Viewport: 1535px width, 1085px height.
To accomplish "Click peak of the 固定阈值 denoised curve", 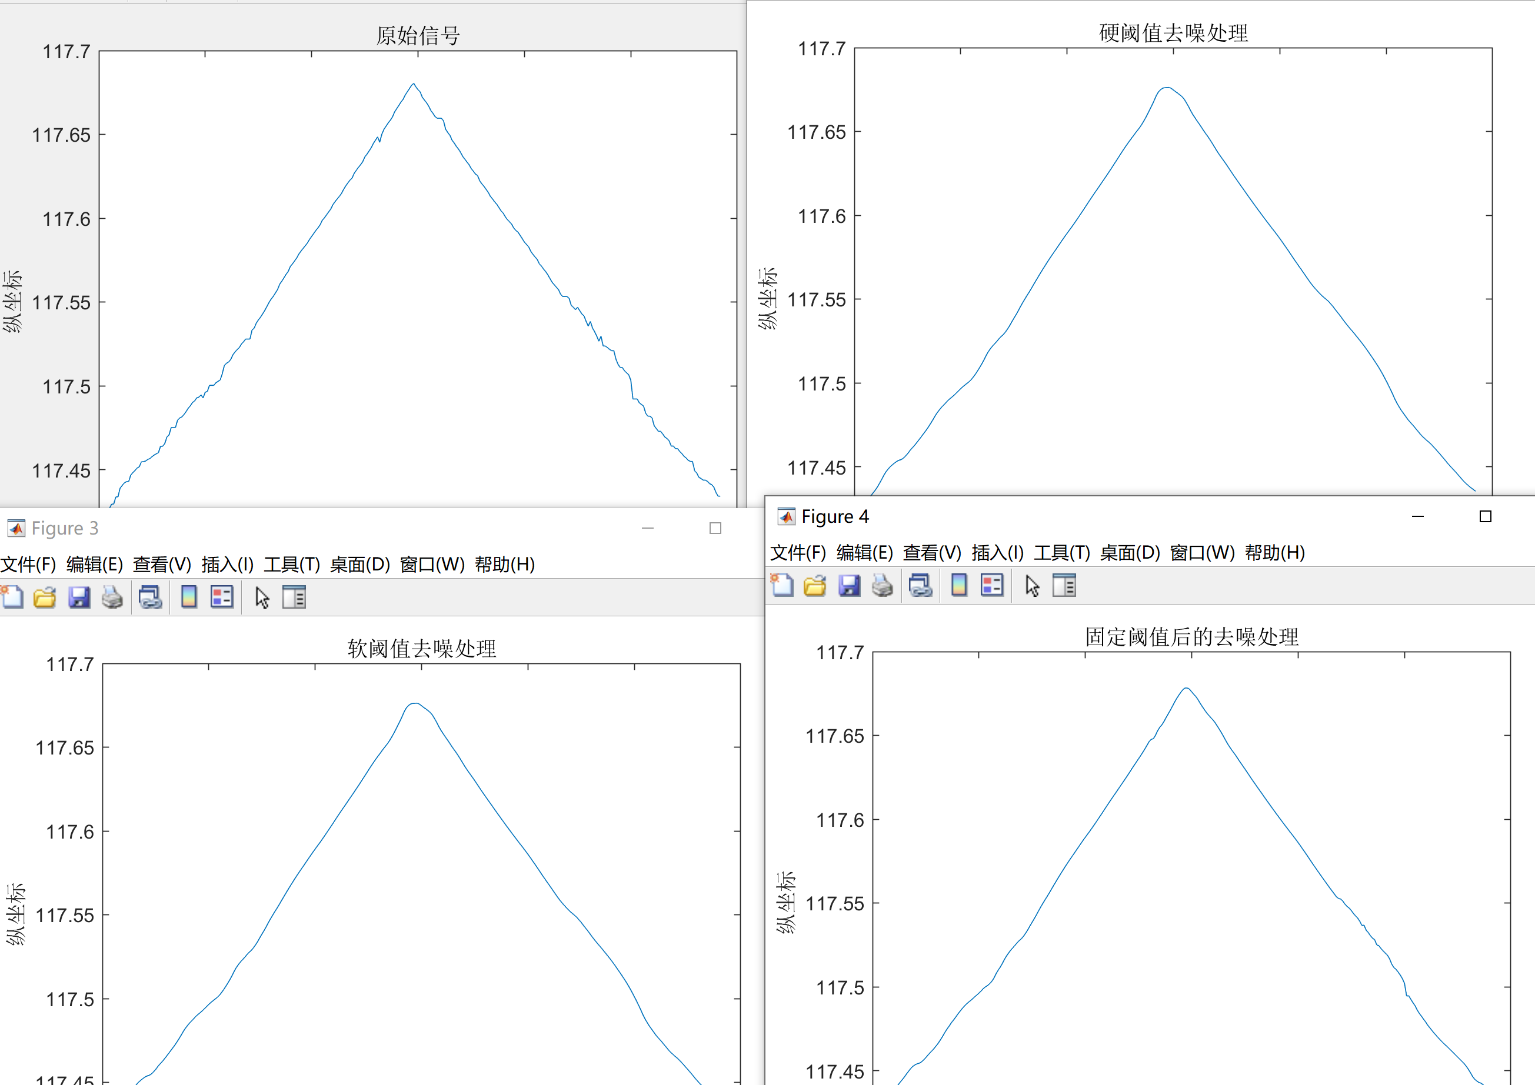I will 1186,688.
